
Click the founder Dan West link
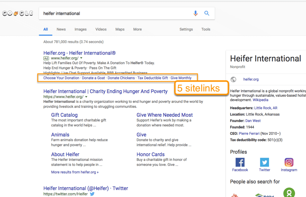[x=253, y=121]
